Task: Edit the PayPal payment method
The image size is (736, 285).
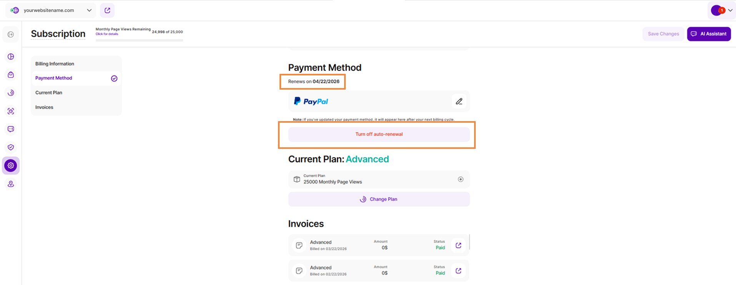Action: pos(459,102)
